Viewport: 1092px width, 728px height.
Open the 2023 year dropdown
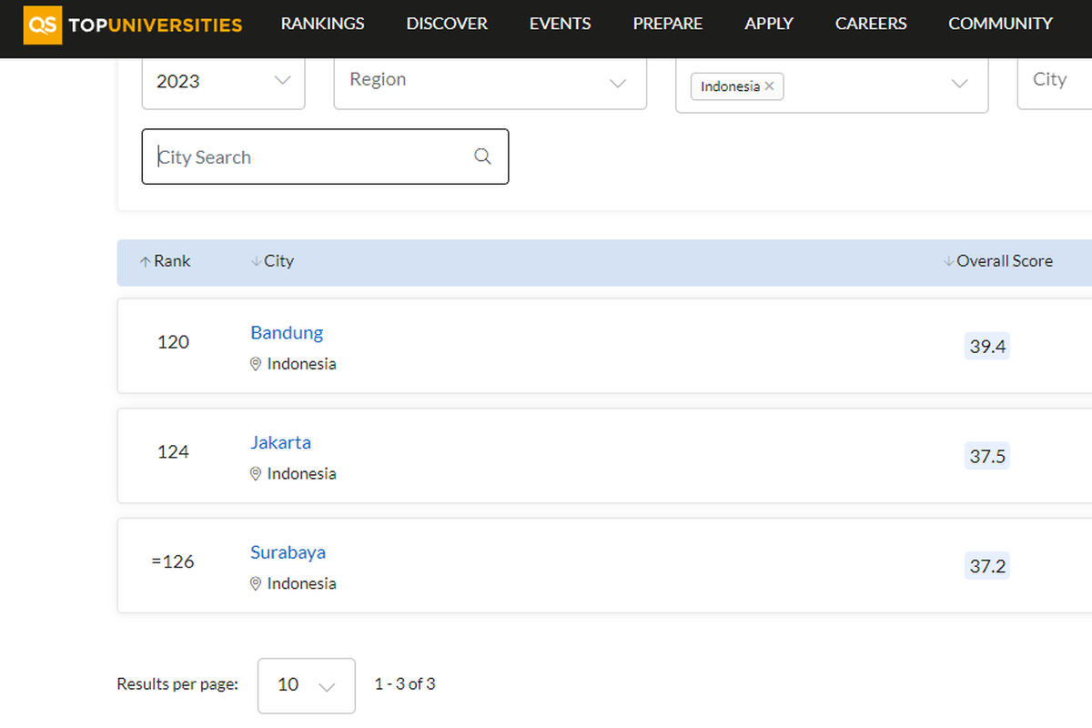[223, 82]
